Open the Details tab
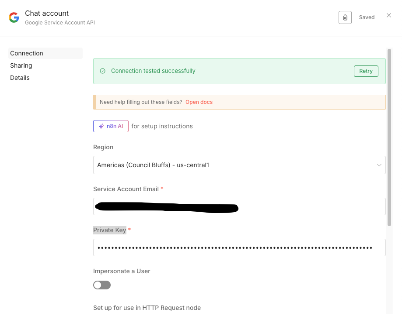Image resolution: width=402 pixels, height=323 pixels. click(x=20, y=78)
